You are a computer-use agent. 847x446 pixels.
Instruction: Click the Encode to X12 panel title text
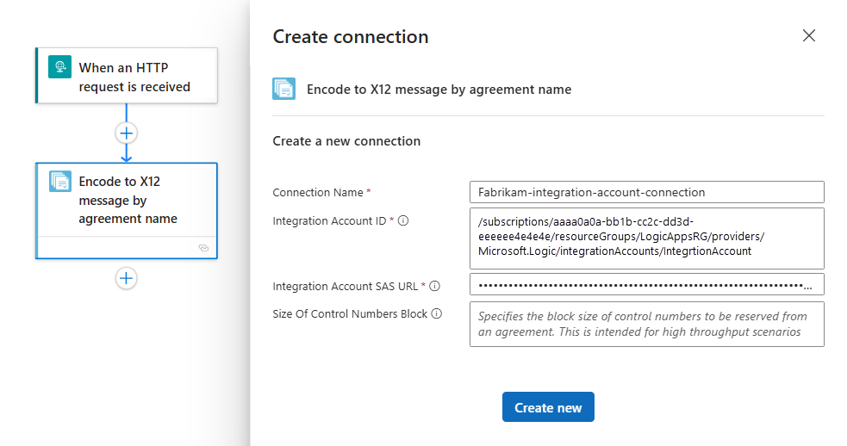click(439, 89)
